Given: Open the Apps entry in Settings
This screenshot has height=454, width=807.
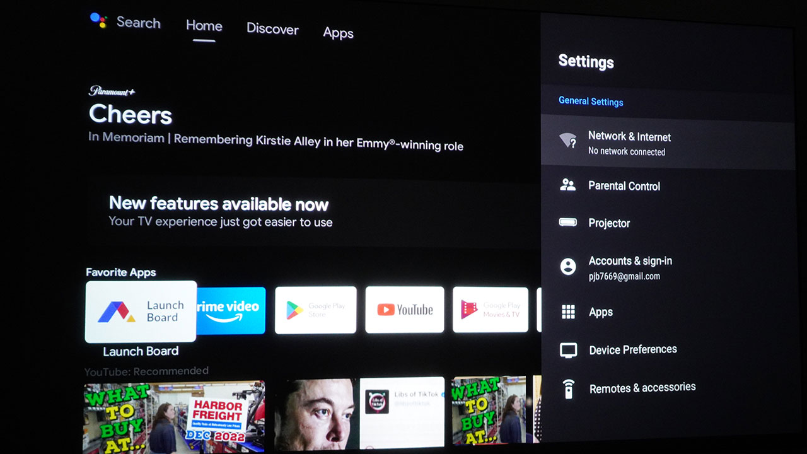Looking at the screenshot, I should coord(668,311).
